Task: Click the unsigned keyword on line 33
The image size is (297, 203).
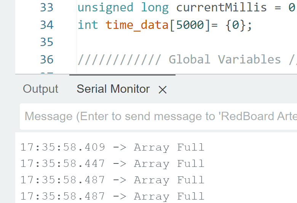Action: [x=105, y=8]
